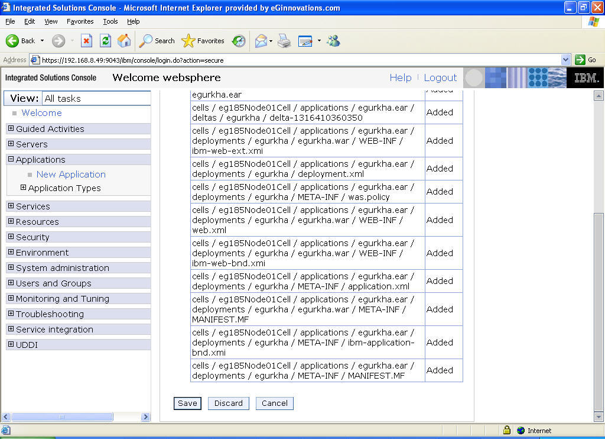
Task: Open the Favorites star panel
Action: tap(188, 41)
